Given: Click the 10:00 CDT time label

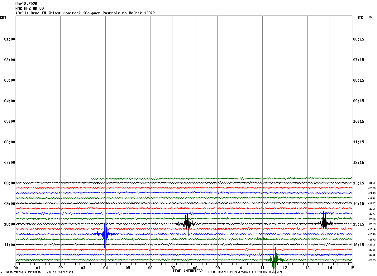Looking at the screenshot, I should (x=10, y=224).
